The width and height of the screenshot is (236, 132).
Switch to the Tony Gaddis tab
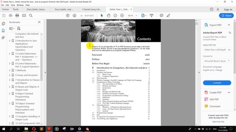(x=64, y=9)
